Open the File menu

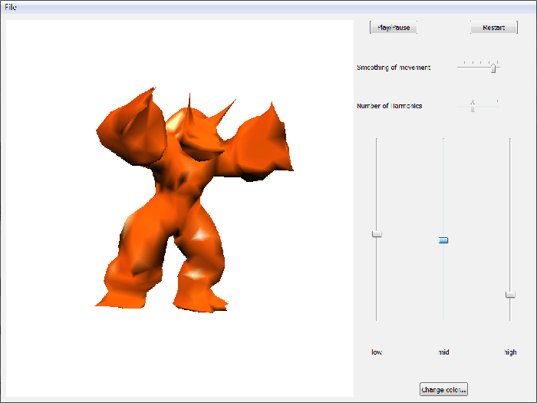click(10, 7)
